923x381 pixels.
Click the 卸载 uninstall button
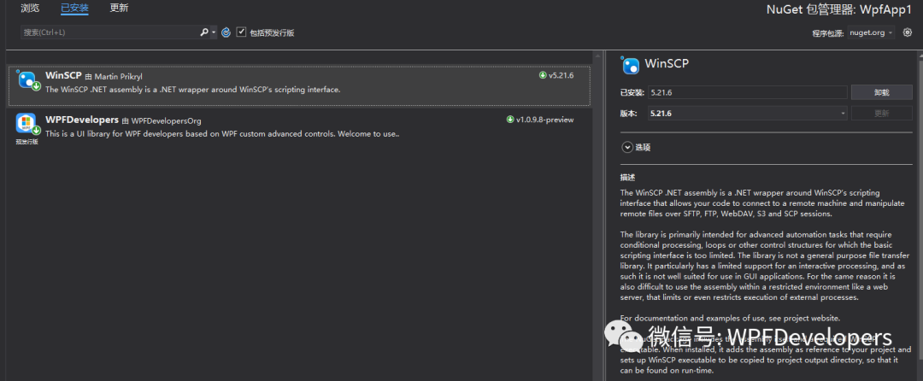pyautogui.click(x=881, y=92)
